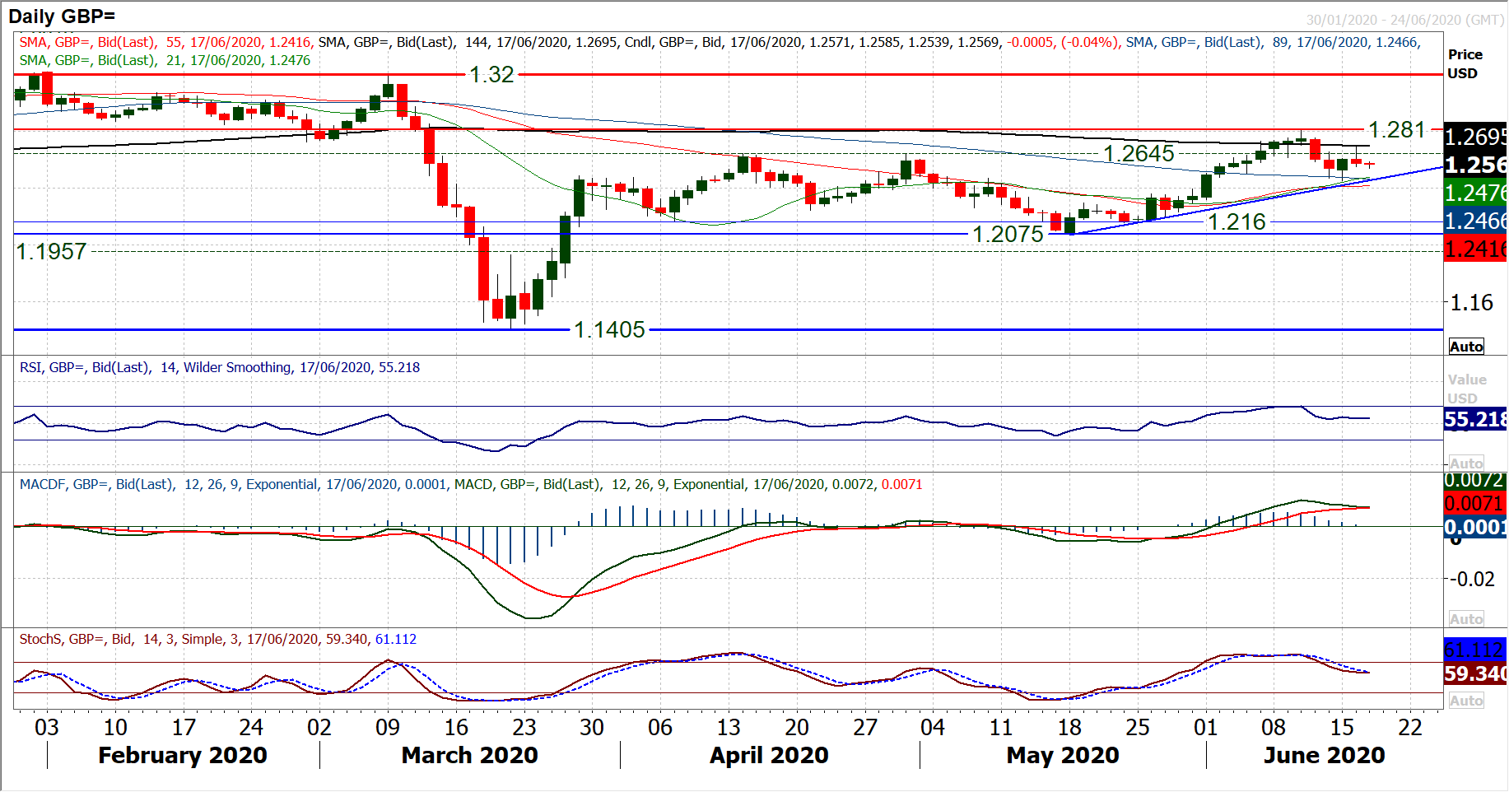This screenshot has width=1509, height=792.
Task: Click the RSI value tag 55.218
Action: pyautogui.click(x=1475, y=420)
